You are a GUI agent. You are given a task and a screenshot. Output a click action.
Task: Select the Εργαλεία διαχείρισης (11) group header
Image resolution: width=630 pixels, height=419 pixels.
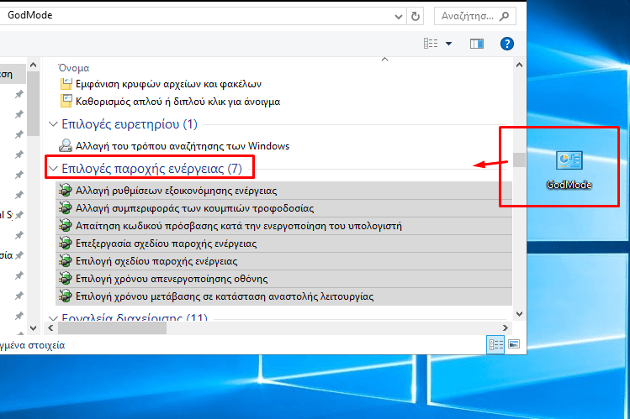(135, 317)
